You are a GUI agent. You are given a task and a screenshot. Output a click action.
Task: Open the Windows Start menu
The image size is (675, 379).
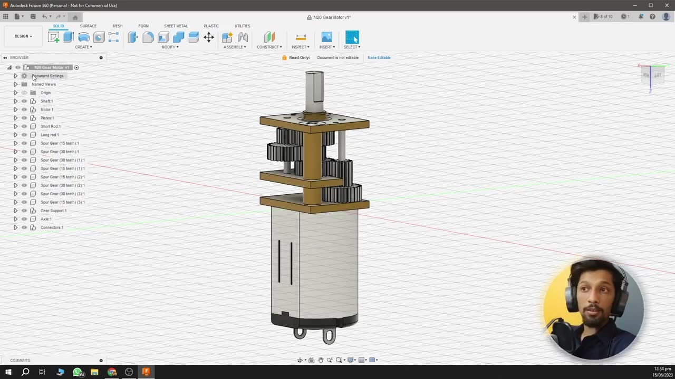[x=8, y=372]
